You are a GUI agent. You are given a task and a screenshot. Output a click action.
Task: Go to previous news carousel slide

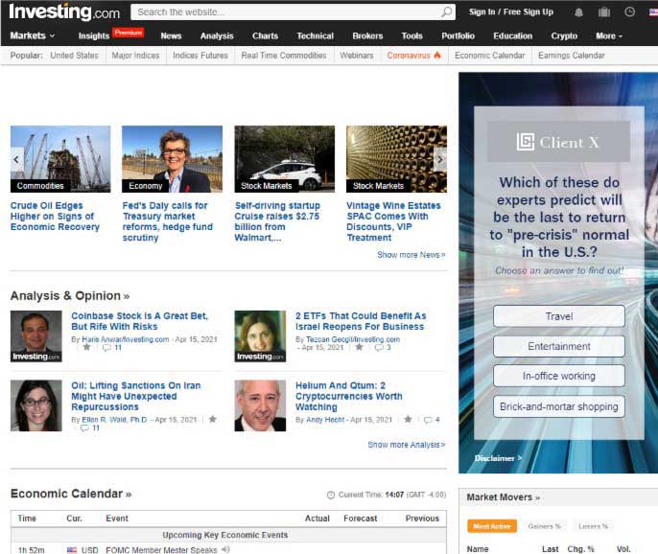pyautogui.click(x=16, y=159)
